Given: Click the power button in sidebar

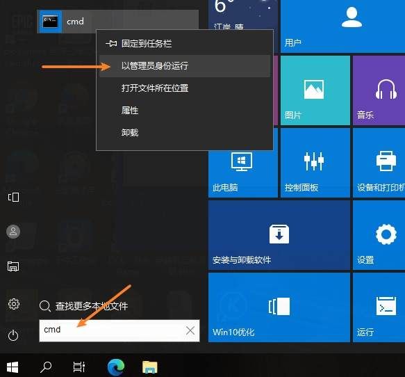Looking at the screenshot, I should (x=13, y=336).
